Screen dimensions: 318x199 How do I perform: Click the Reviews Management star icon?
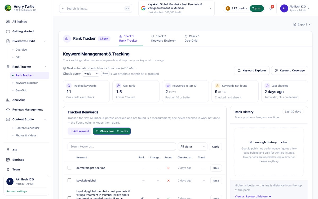pyautogui.click(x=8, y=110)
